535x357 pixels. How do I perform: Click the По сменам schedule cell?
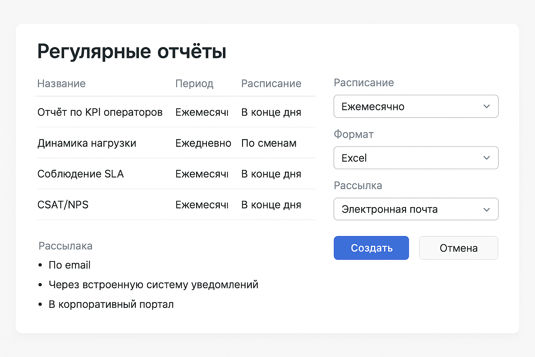point(269,143)
